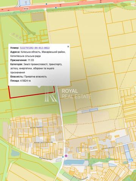Click 'Копилівська сільська рада' address text
Viewport: 136px width, 181px height.
[x=25, y=56]
